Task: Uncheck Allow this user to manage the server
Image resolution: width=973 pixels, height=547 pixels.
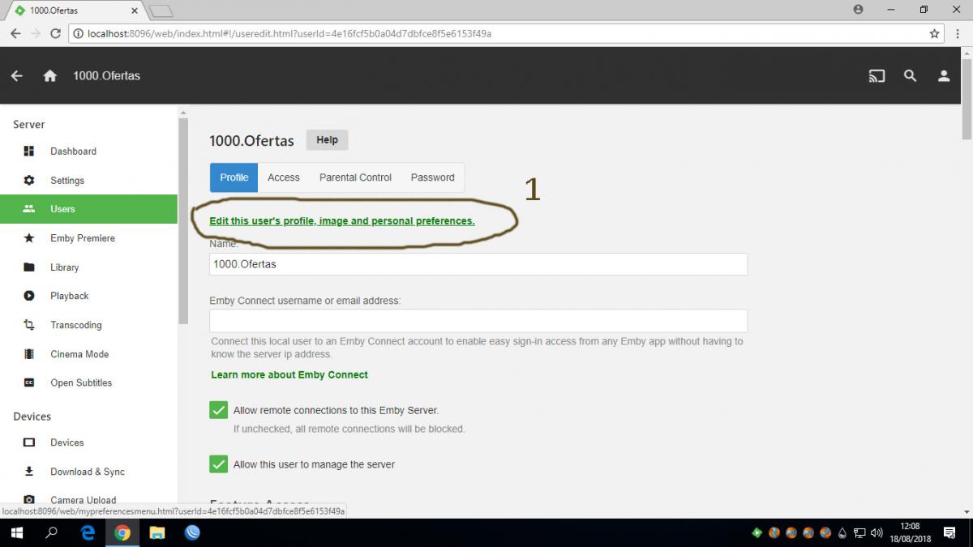Action: pyautogui.click(x=218, y=464)
